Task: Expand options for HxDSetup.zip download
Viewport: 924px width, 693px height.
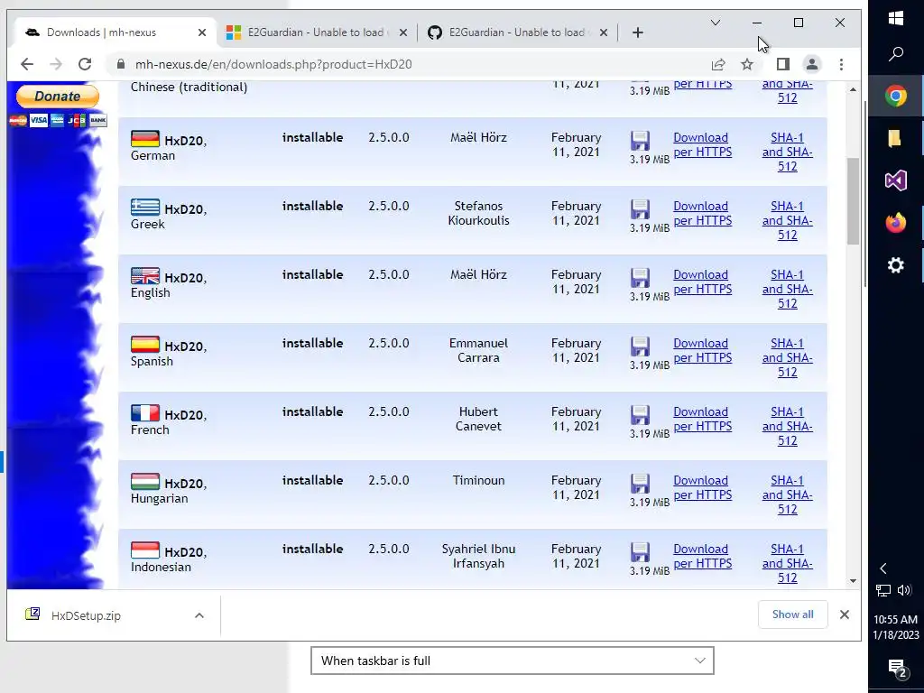Action: (199, 615)
